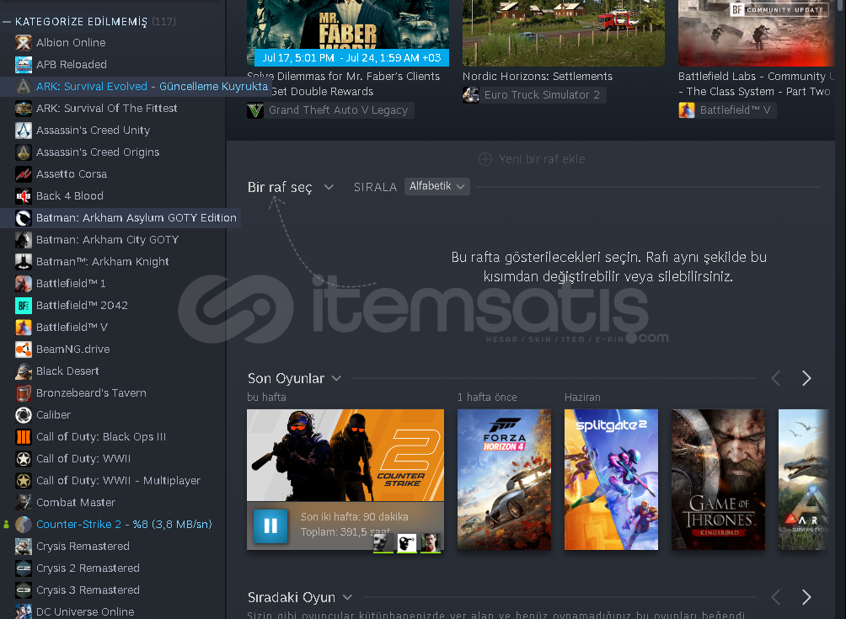Image resolution: width=846 pixels, height=619 pixels.
Task: Click the plus icon to add a new shelf
Action: click(485, 159)
